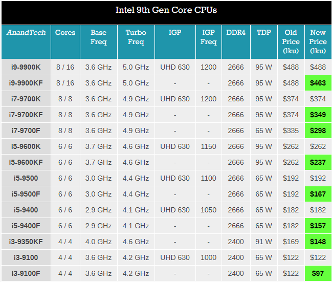Select the i5-9500 row label
The height and width of the screenshot is (282, 332).
(26, 179)
